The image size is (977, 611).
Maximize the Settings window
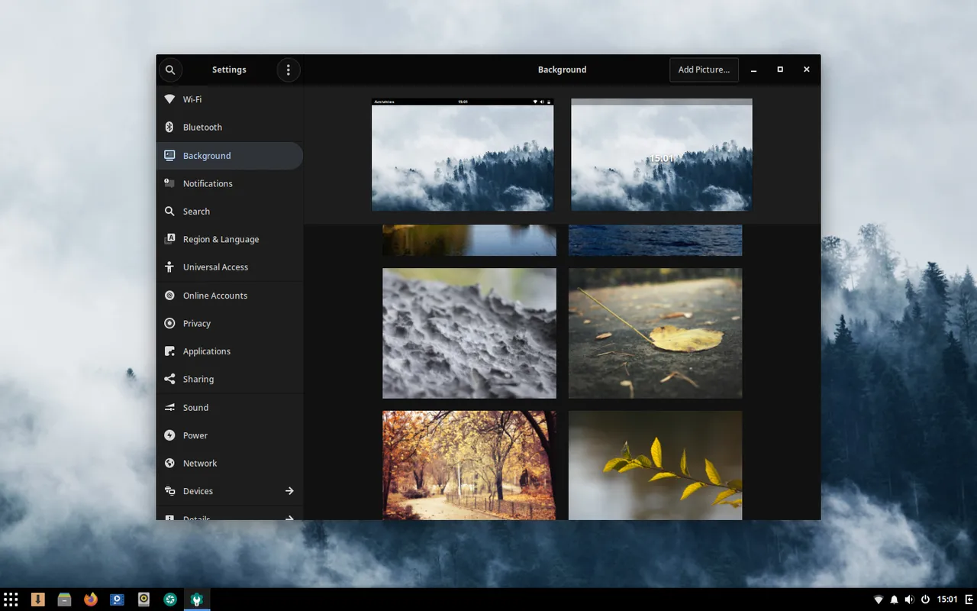click(780, 70)
